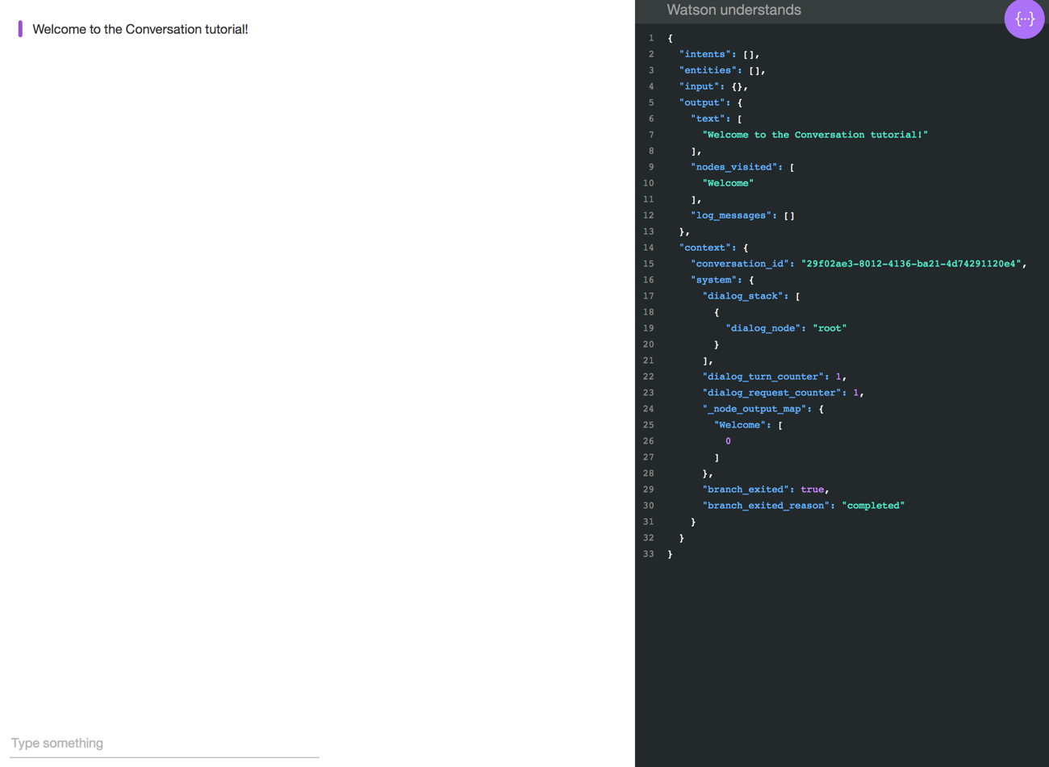Toggle the purple JSON payload panel button
Screen dimensions: 1049x767
click(x=1024, y=18)
